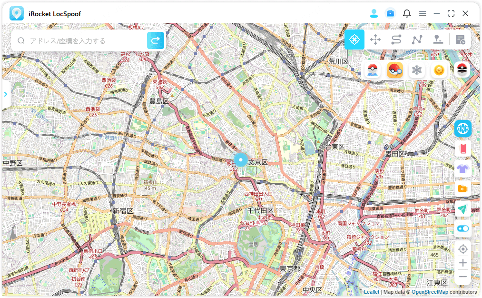Open the blue toolbox briefcase icon
Viewport: 482px width, 298px height.
click(x=390, y=13)
